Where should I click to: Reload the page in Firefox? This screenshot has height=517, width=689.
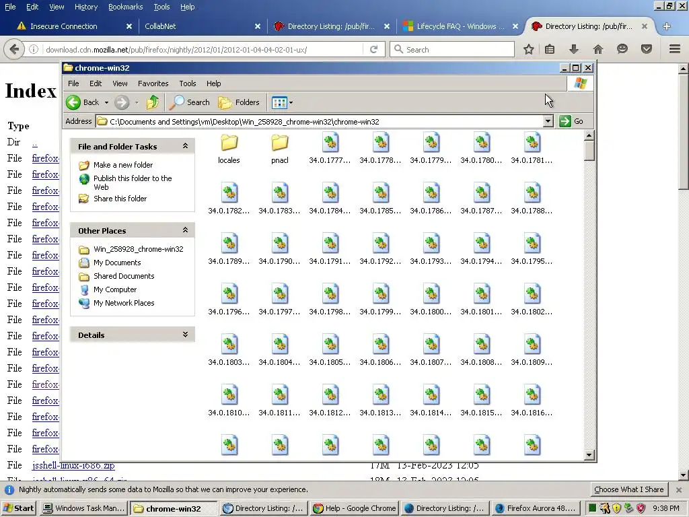[x=373, y=49]
